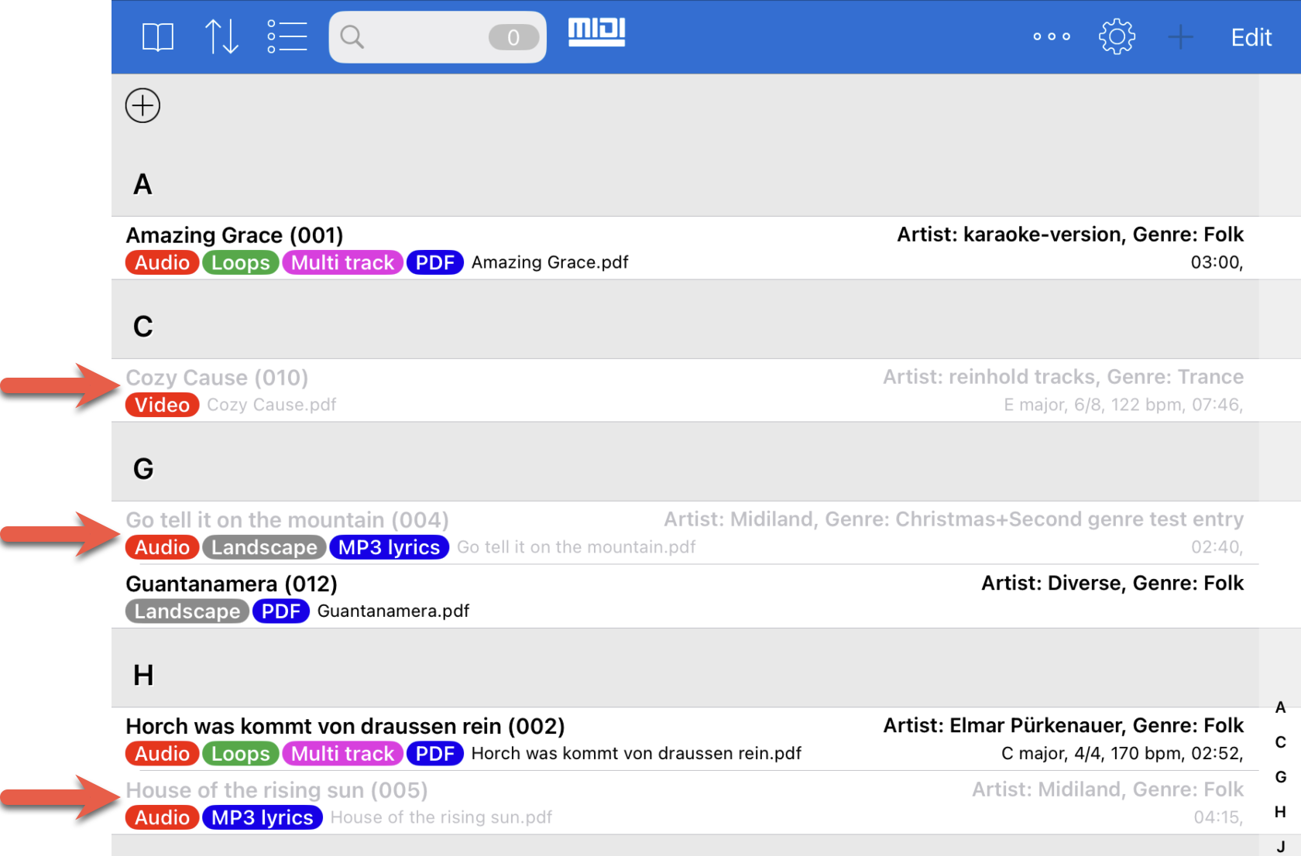Viewport: 1301px width, 856px height.
Task: Select House of the rising sun (005)
Action: click(x=276, y=790)
